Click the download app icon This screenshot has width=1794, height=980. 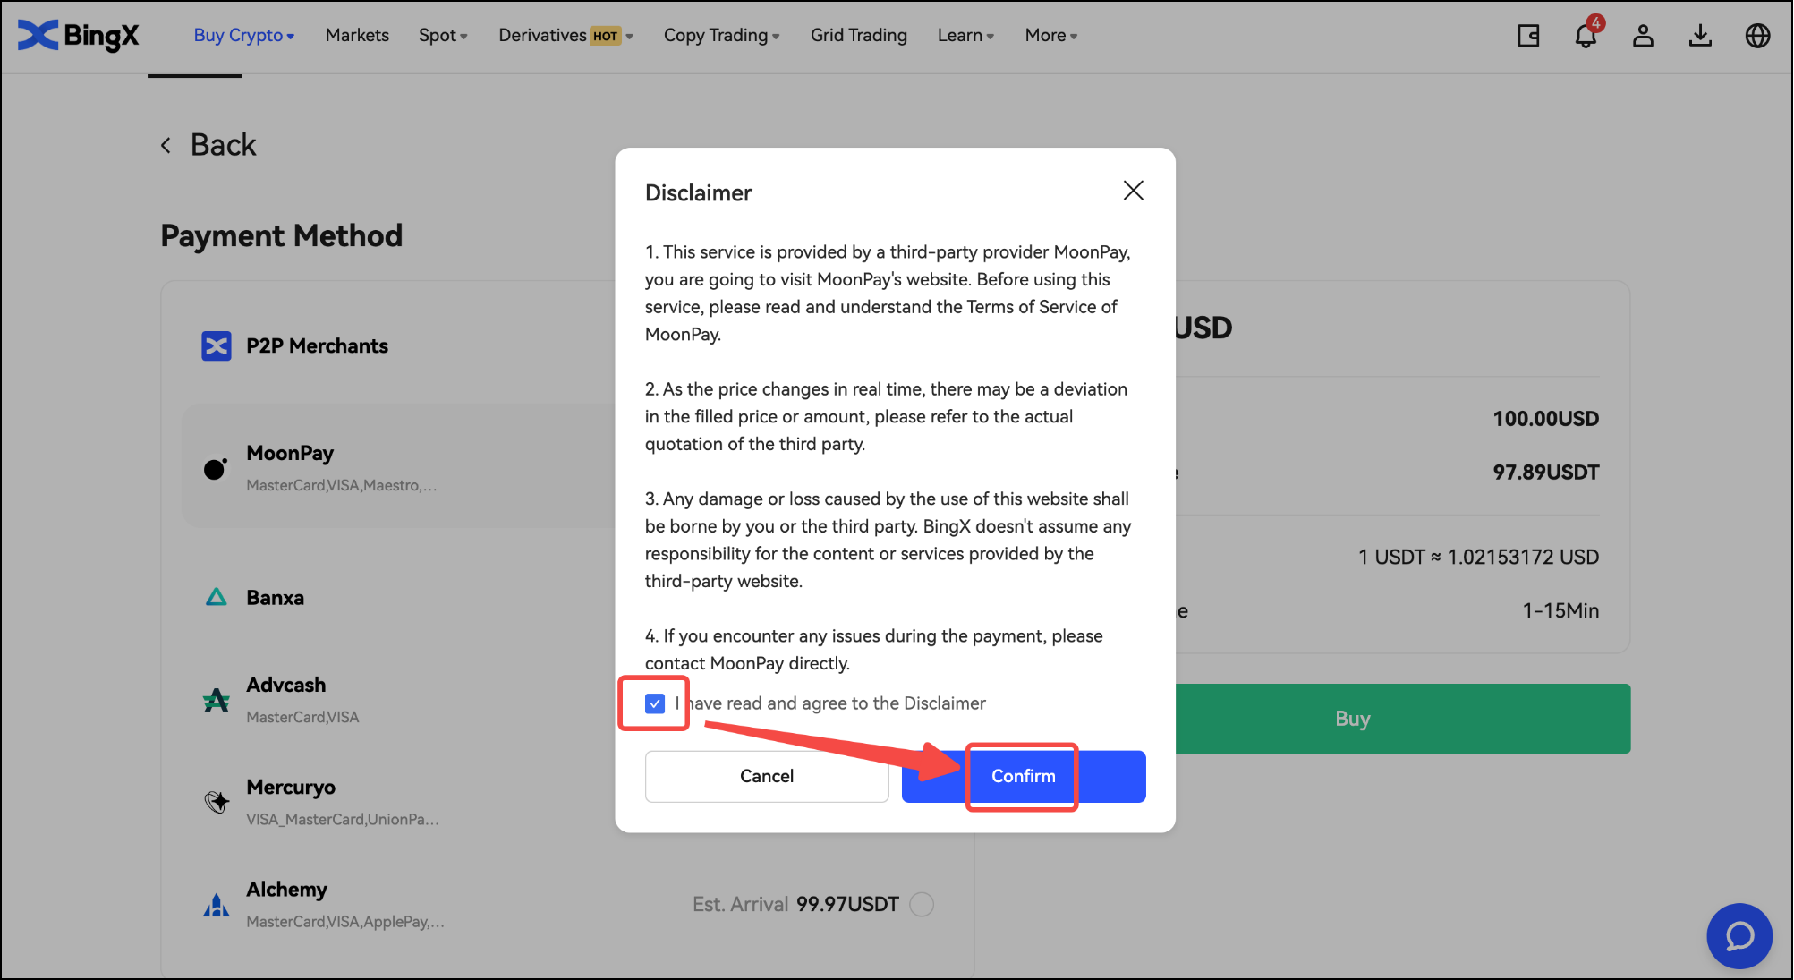[1700, 36]
